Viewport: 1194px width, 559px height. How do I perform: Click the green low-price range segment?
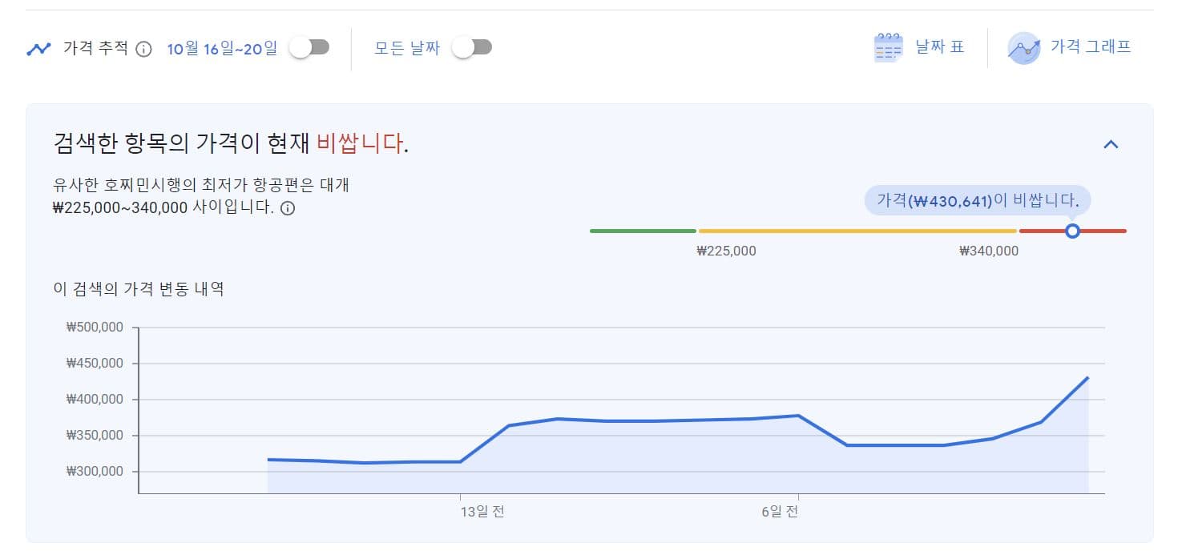click(643, 231)
